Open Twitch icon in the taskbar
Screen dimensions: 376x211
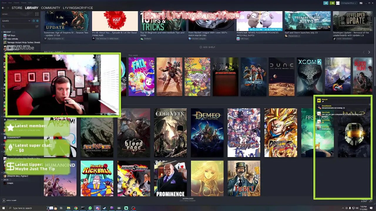point(112,208)
